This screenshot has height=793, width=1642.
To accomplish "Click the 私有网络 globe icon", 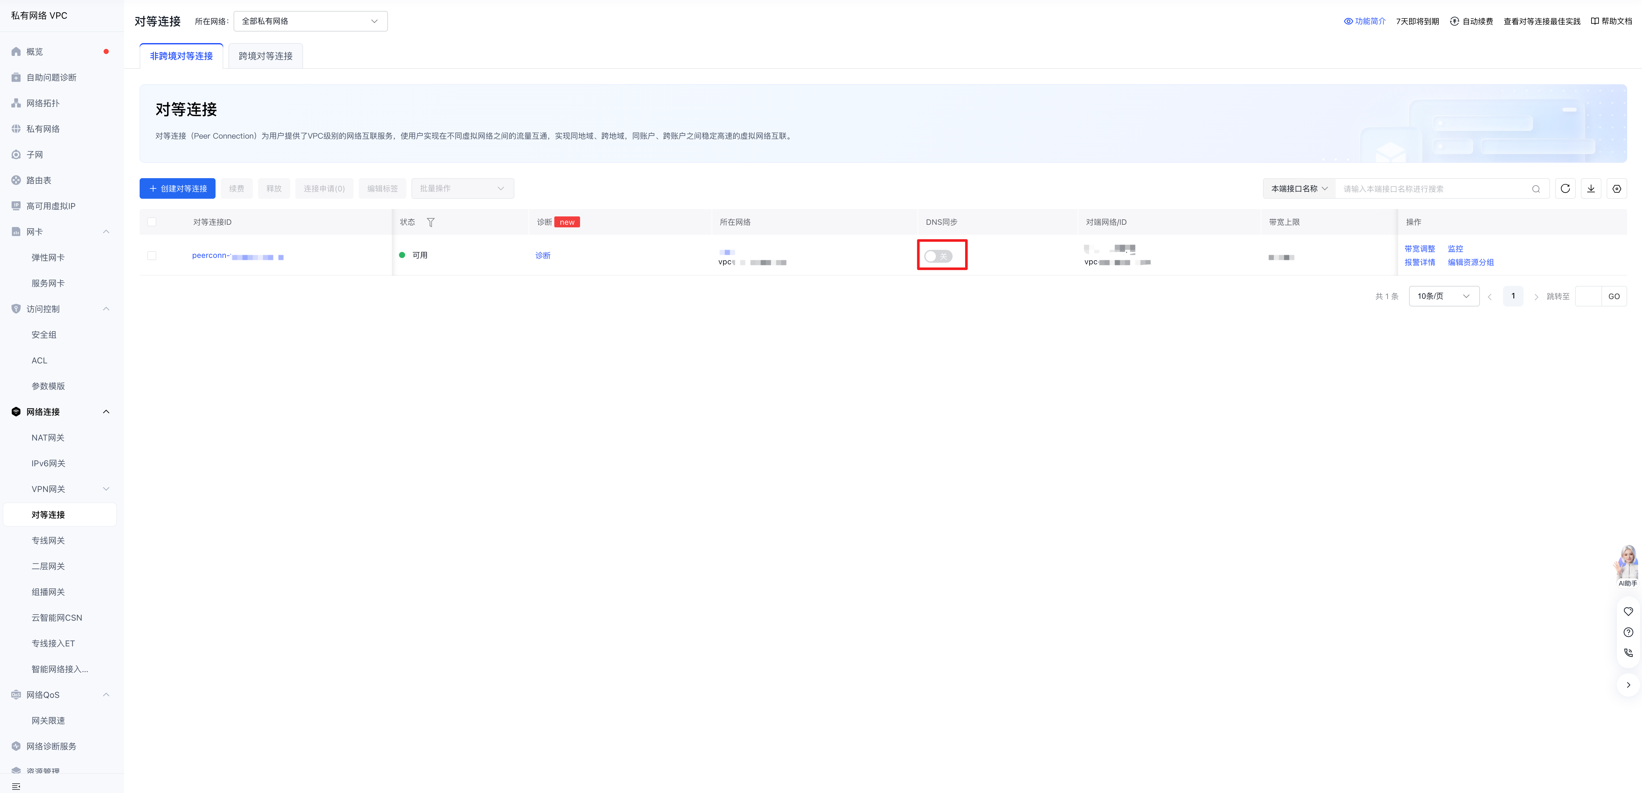I will pyautogui.click(x=16, y=129).
